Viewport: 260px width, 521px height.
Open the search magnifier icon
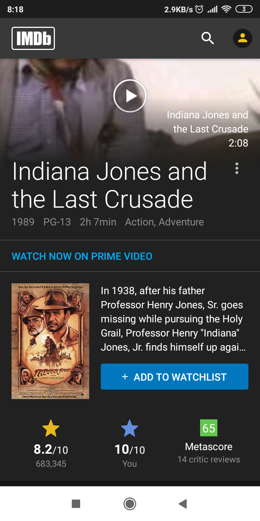[208, 38]
